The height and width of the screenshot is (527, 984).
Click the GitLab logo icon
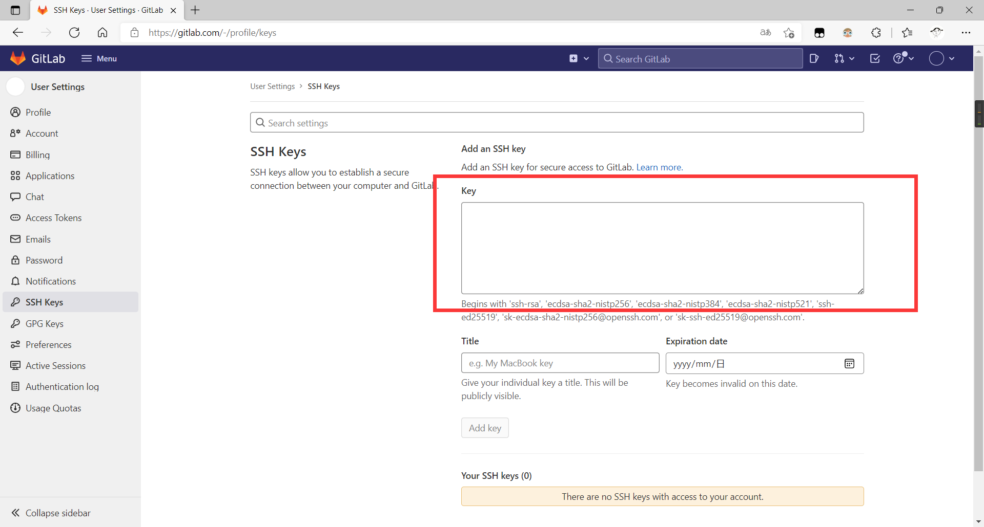[18, 58]
